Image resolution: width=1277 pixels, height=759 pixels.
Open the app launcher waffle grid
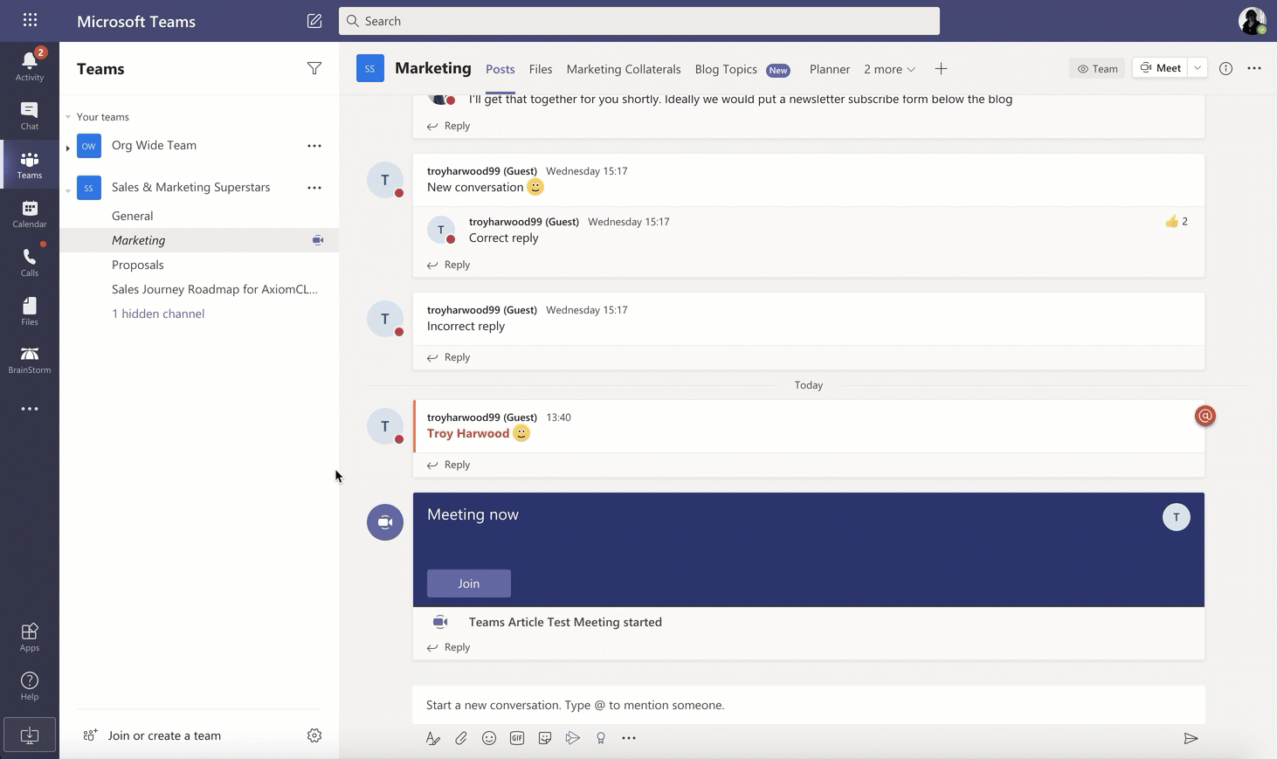tap(30, 20)
